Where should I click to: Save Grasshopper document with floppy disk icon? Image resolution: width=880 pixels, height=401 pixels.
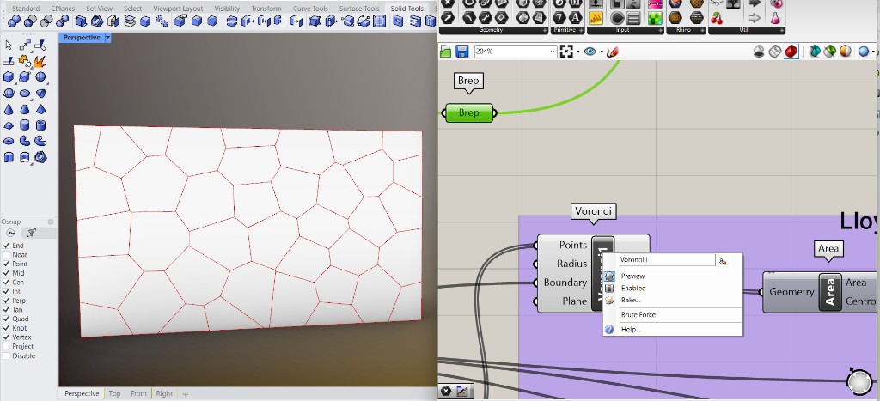point(461,52)
